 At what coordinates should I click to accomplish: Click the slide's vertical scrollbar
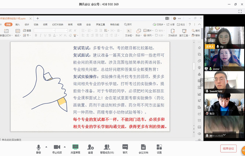(194, 66)
